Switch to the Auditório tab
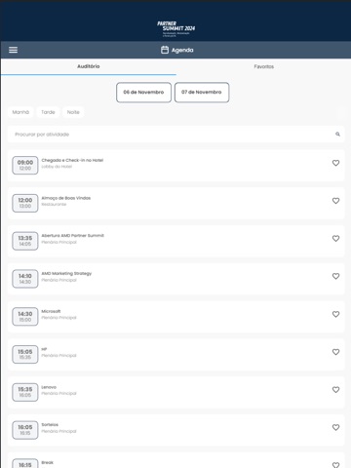The image size is (351, 468). [x=89, y=66]
